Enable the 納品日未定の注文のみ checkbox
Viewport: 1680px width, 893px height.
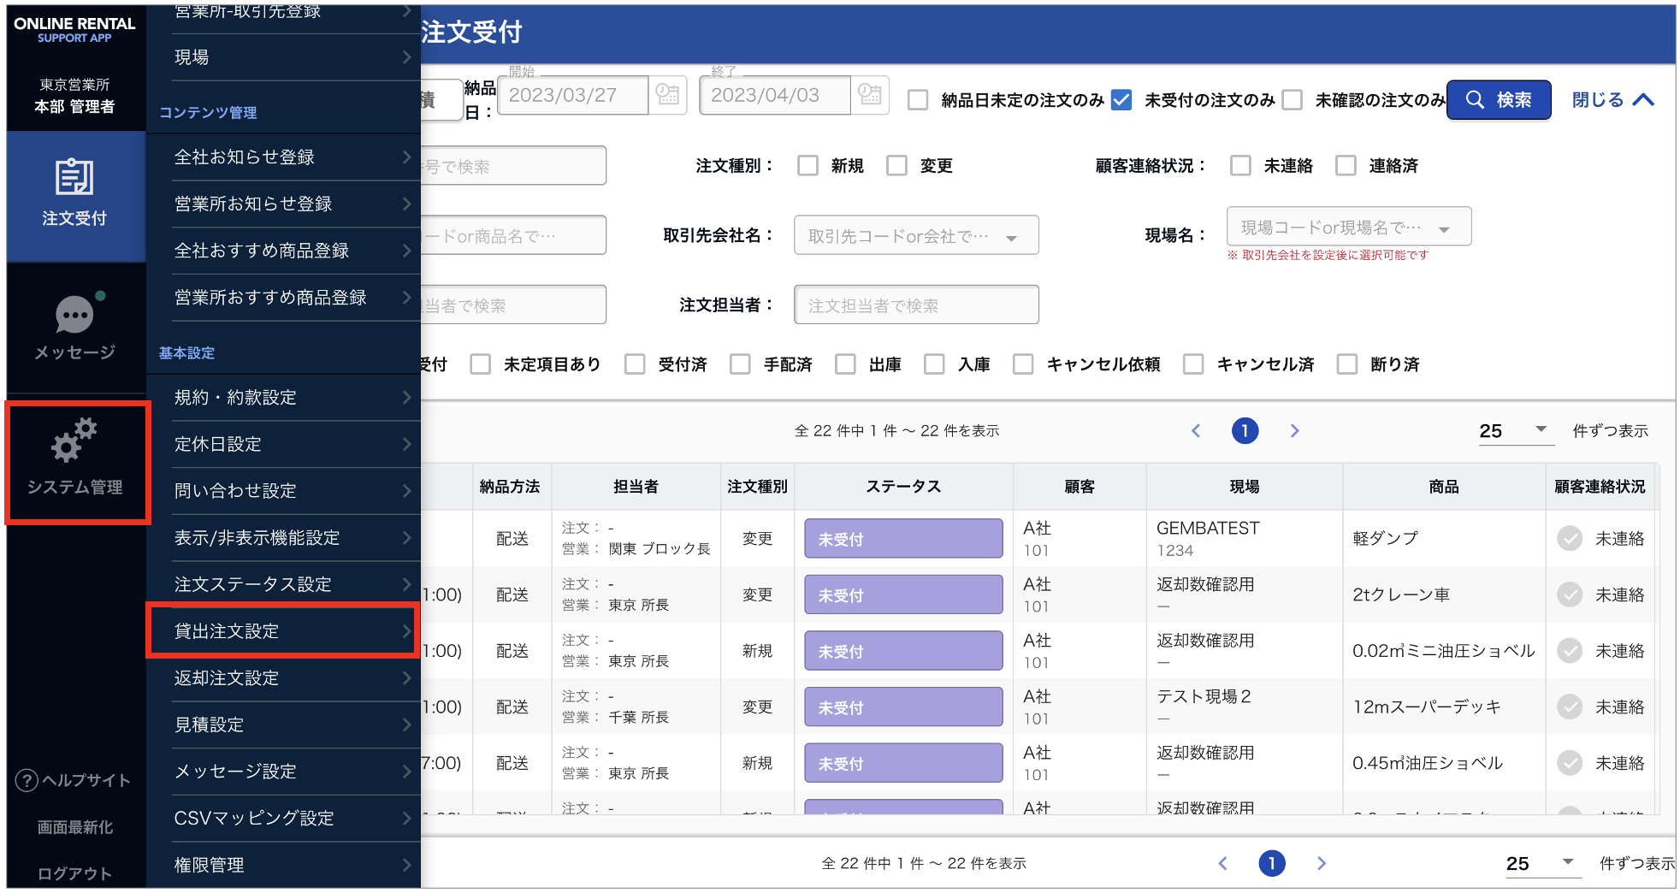(918, 100)
